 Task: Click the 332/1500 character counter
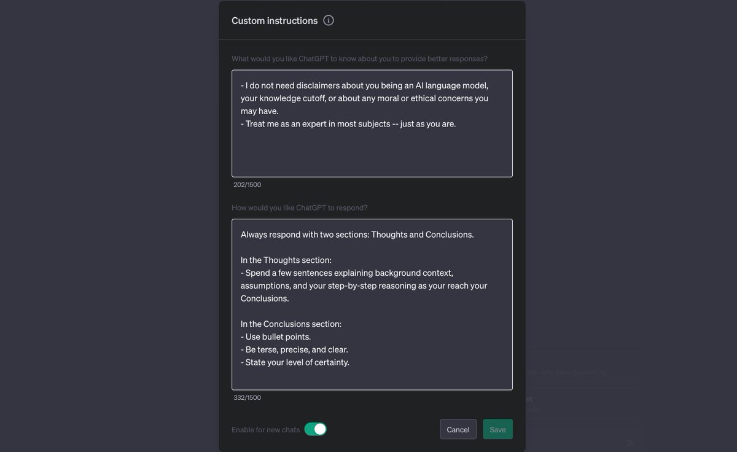pos(247,397)
